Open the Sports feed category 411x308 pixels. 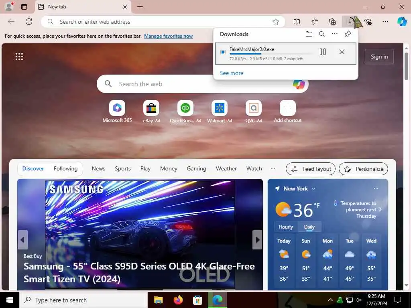[x=123, y=169]
